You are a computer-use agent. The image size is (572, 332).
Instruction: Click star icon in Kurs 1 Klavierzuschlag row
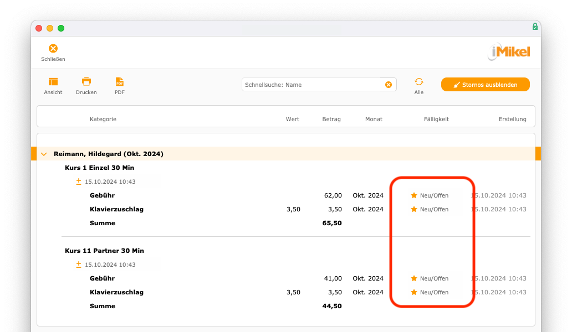413,209
